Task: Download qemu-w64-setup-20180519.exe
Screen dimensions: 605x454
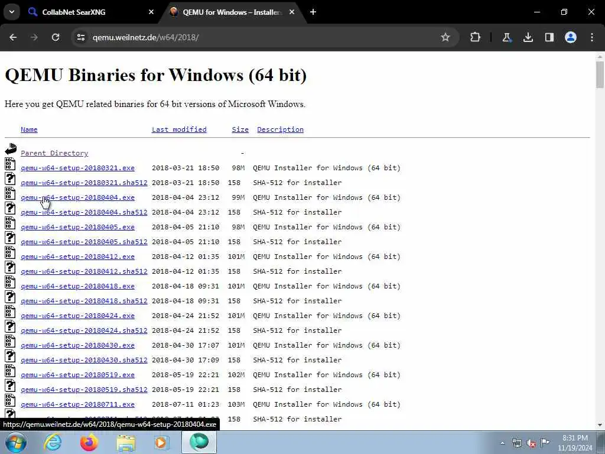Action: click(x=77, y=375)
